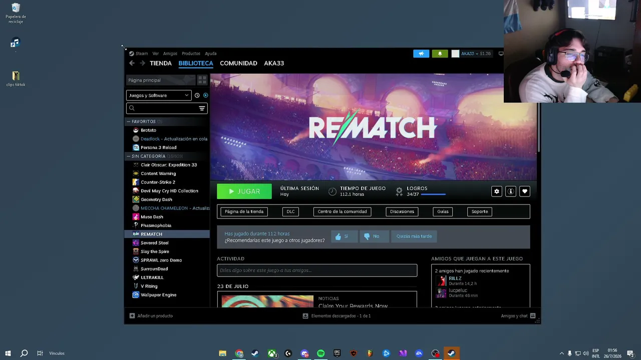This screenshot has width=641, height=360.
Task: Select ULTRAKILL in library
Action: click(152, 277)
